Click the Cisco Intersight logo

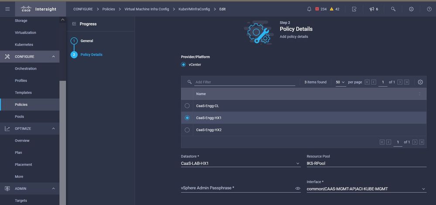click(x=39, y=9)
